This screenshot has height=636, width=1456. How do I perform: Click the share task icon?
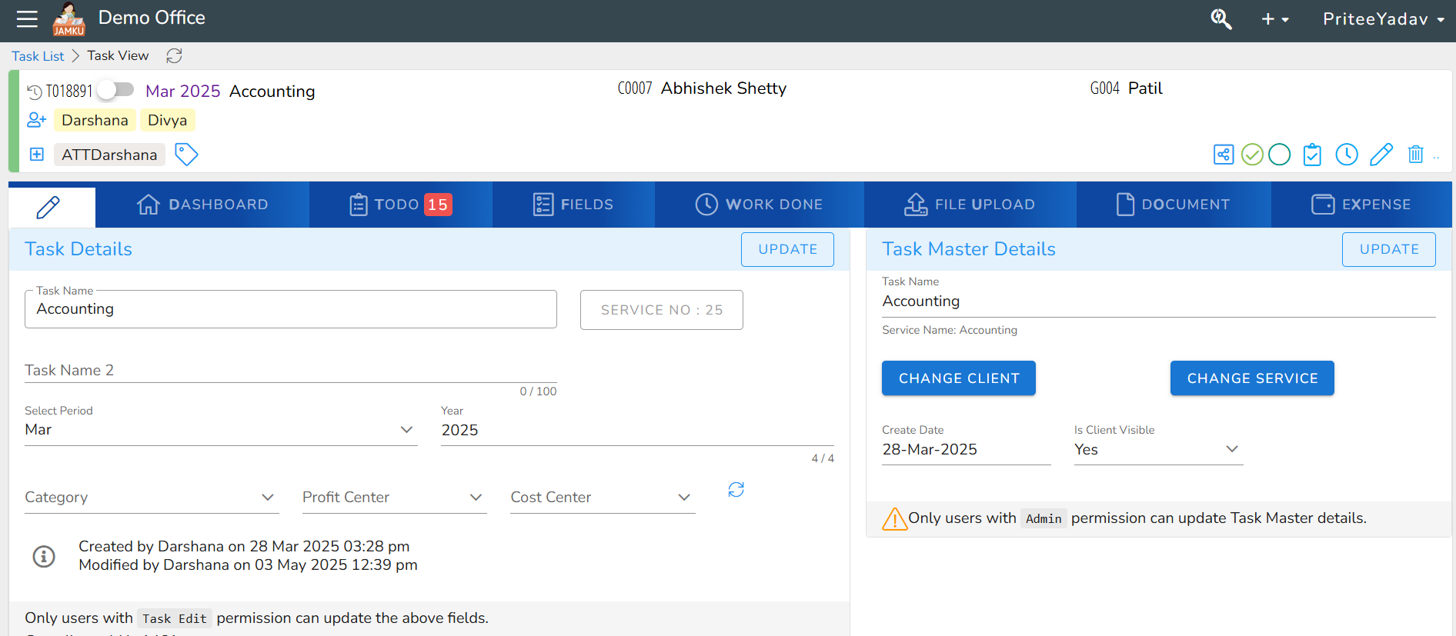pyautogui.click(x=1224, y=155)
